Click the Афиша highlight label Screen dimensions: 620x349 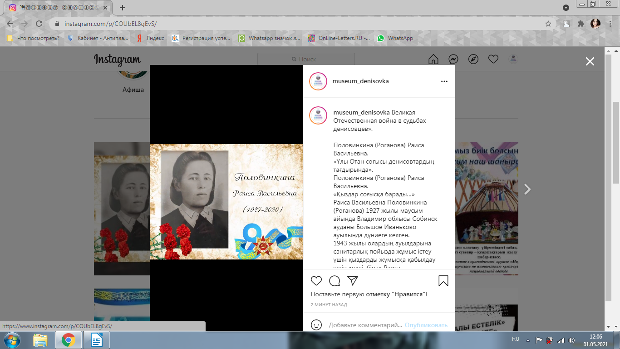coord(133,90)
